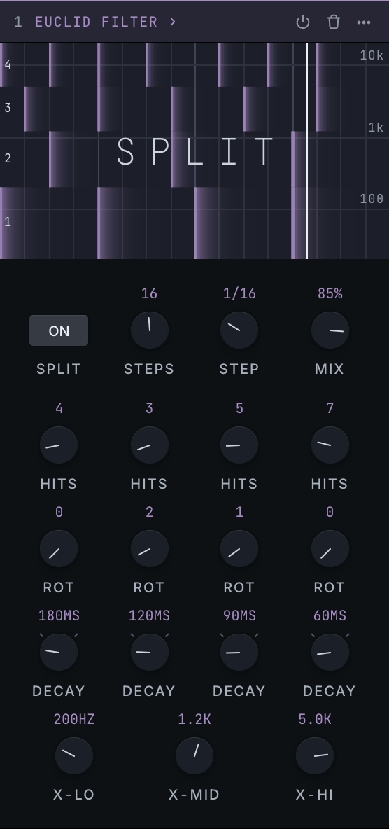Click the HITS knob showing 5

239,445
